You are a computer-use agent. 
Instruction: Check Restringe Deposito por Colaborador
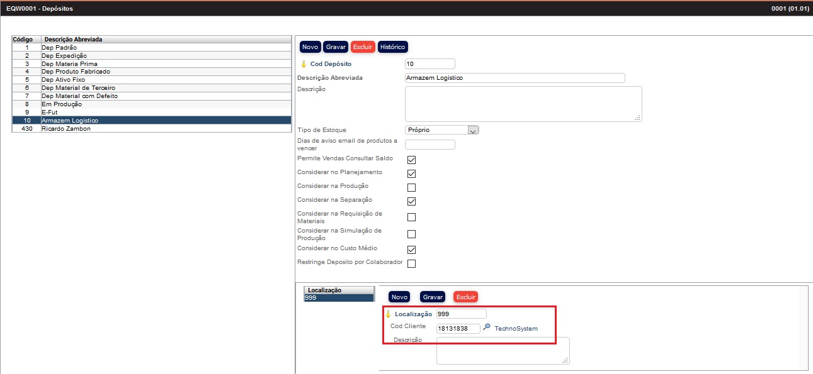tap(411, 263)
